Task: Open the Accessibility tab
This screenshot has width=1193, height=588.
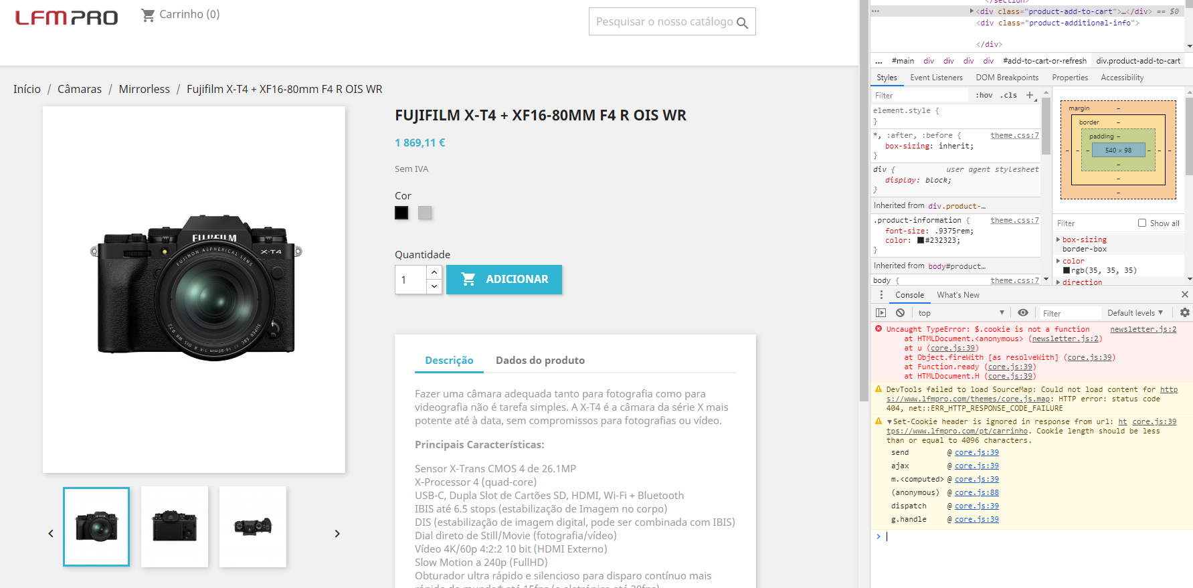Action: coord(1122,78)
